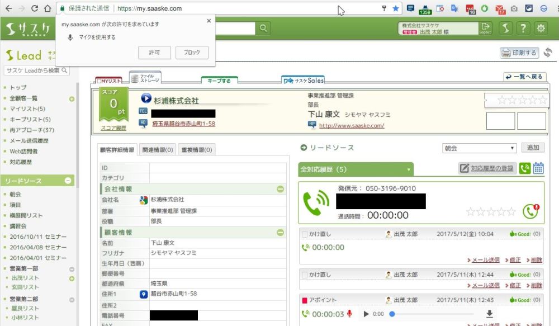Expand the 全対応履歴（5） dropdown
The image size is (559, 326).
pyautogui.click(x=409, y=169)
